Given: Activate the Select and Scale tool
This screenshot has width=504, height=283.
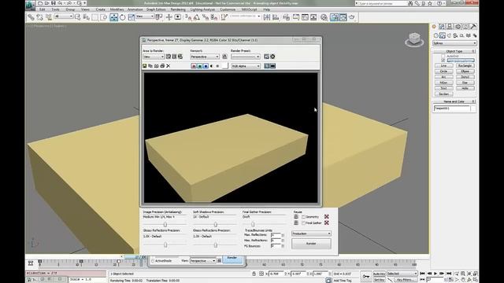Looking at the screenshot, I should (132, 17).
